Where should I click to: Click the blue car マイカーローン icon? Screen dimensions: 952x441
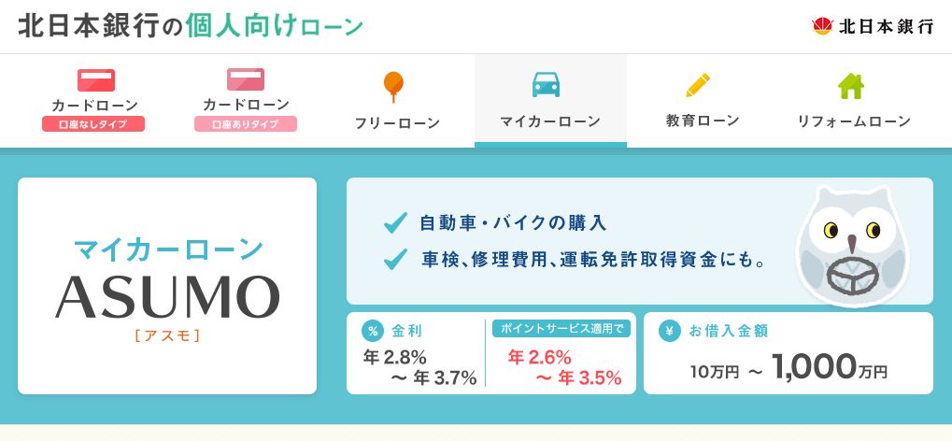[x=546, y=84]
